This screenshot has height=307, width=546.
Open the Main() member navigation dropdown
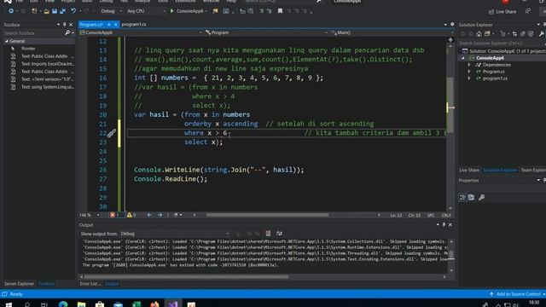click(392, 32)
